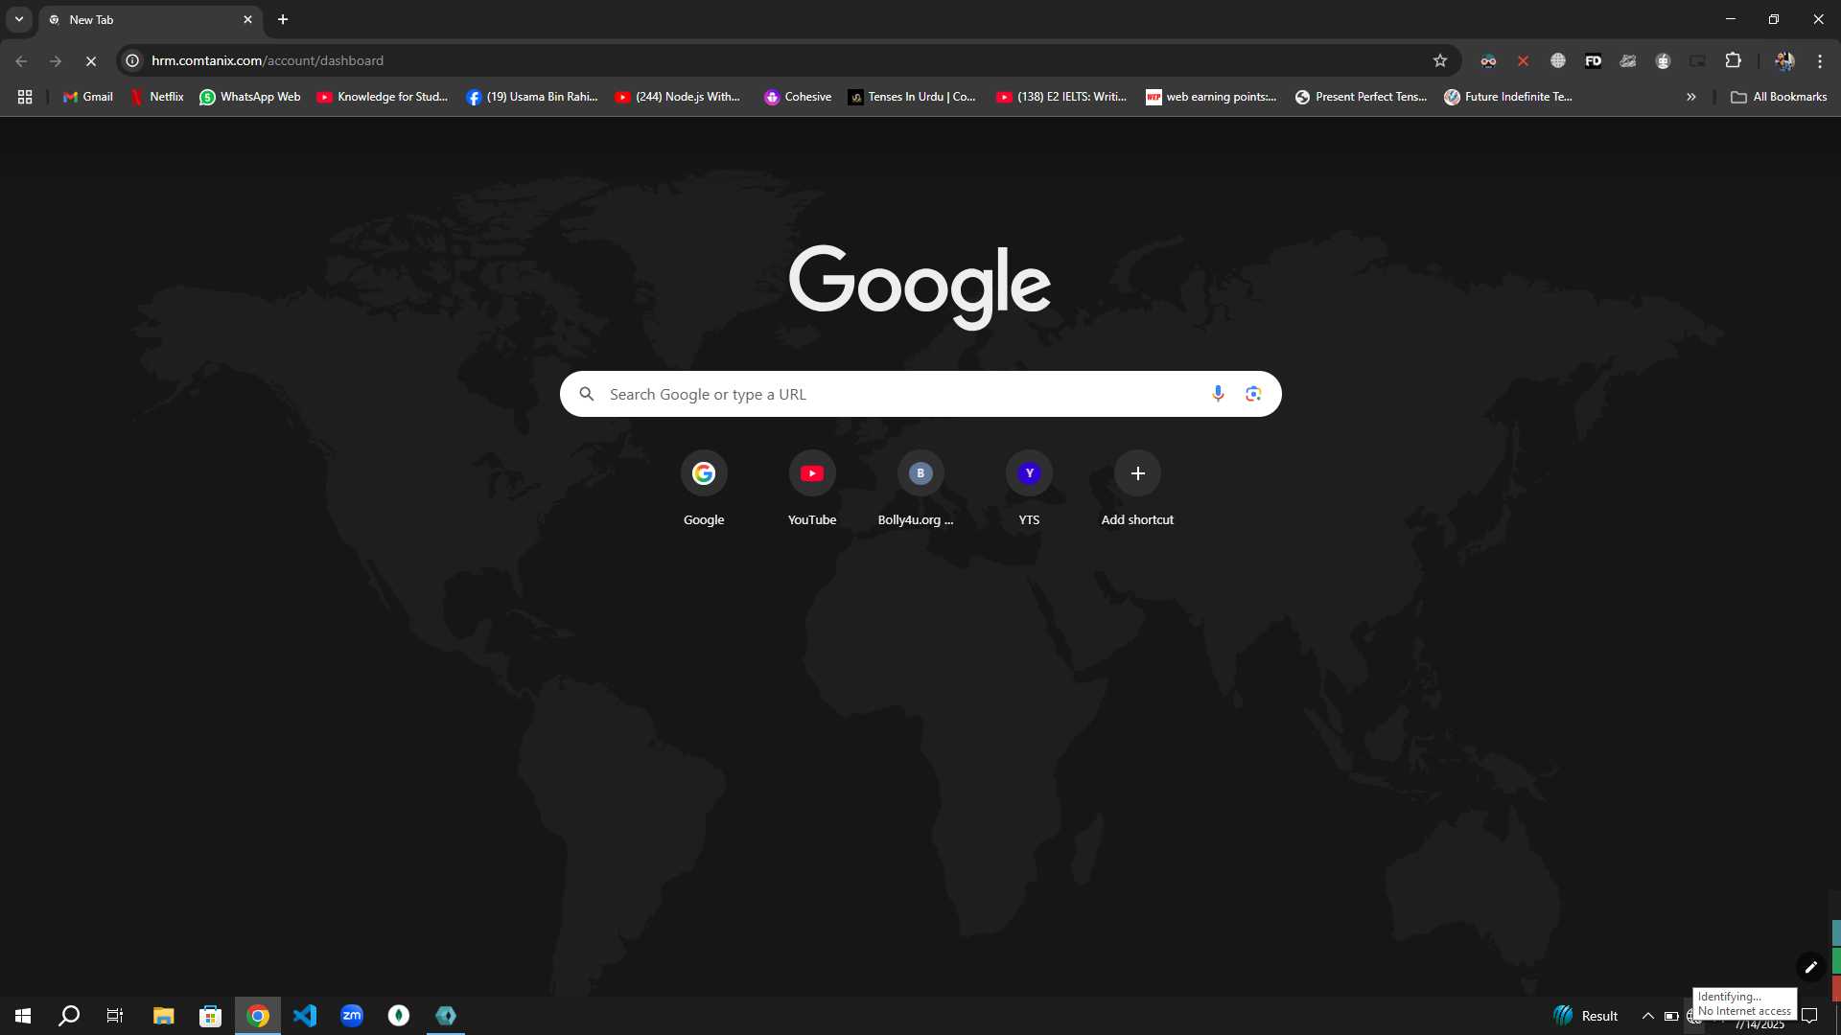This screenshot has width=1841, height=1035.
Task: Open Result widget in taskbar
Action: [1586, 1016]
